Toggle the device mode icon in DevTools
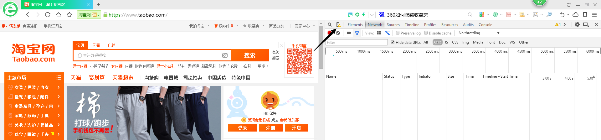Image resolution: width=601 pixels, height=140 pixels. 338,24
